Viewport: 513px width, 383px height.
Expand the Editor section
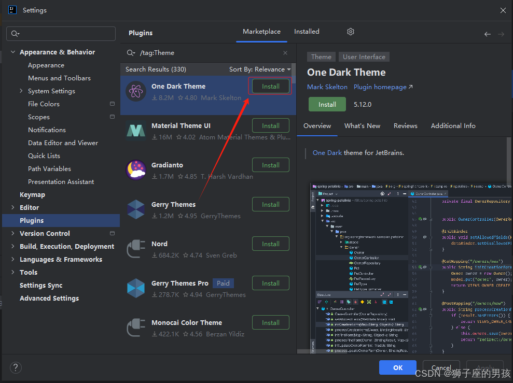(13, 207)
